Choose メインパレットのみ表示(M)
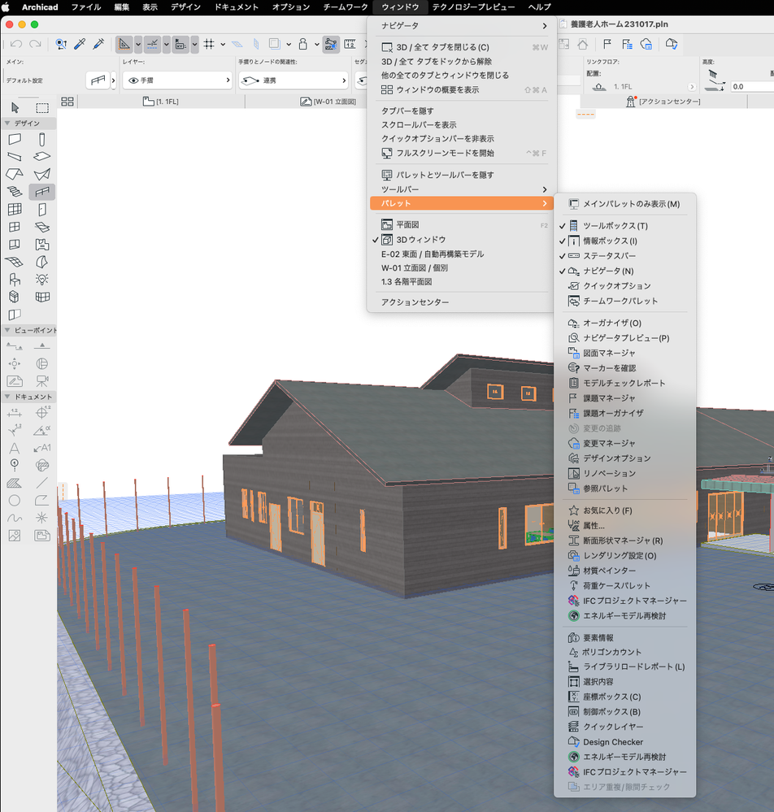 coord(624,204)
